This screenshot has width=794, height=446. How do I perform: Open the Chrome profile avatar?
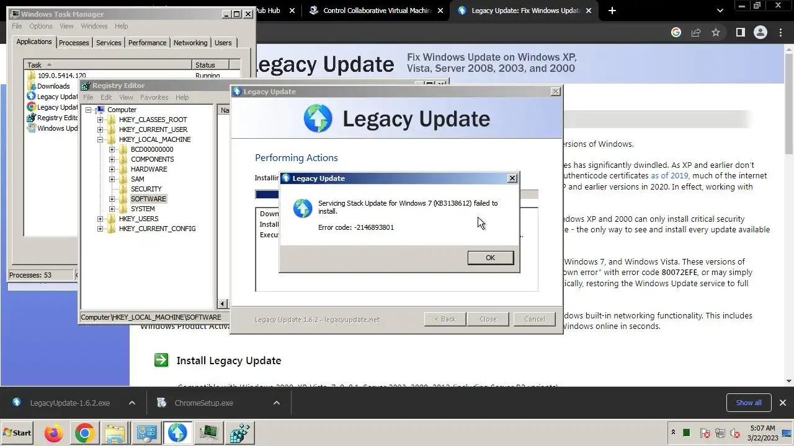pos(761,32)
